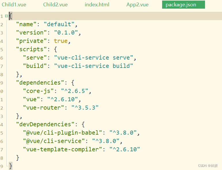Screen dimensions: 222x170
Task: Click the "vue-template-compiler" key
Action: point(62,150)
